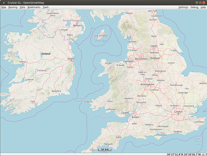Click the Exeter label on the map

coord(119,137)
